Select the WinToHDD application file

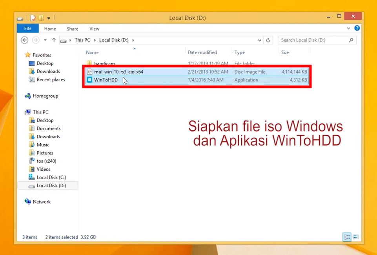point(197,80)
